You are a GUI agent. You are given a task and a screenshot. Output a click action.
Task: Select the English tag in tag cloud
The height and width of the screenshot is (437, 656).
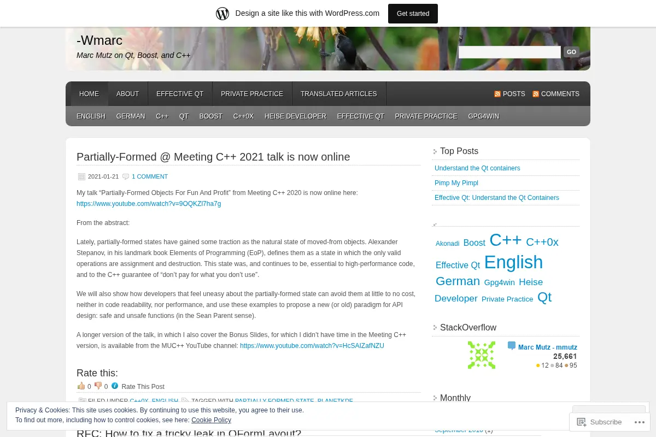pyautogui.click(x=513, y=262)
